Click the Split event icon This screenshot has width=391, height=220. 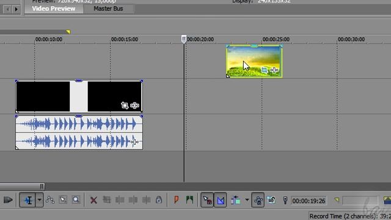coord(146,200)
